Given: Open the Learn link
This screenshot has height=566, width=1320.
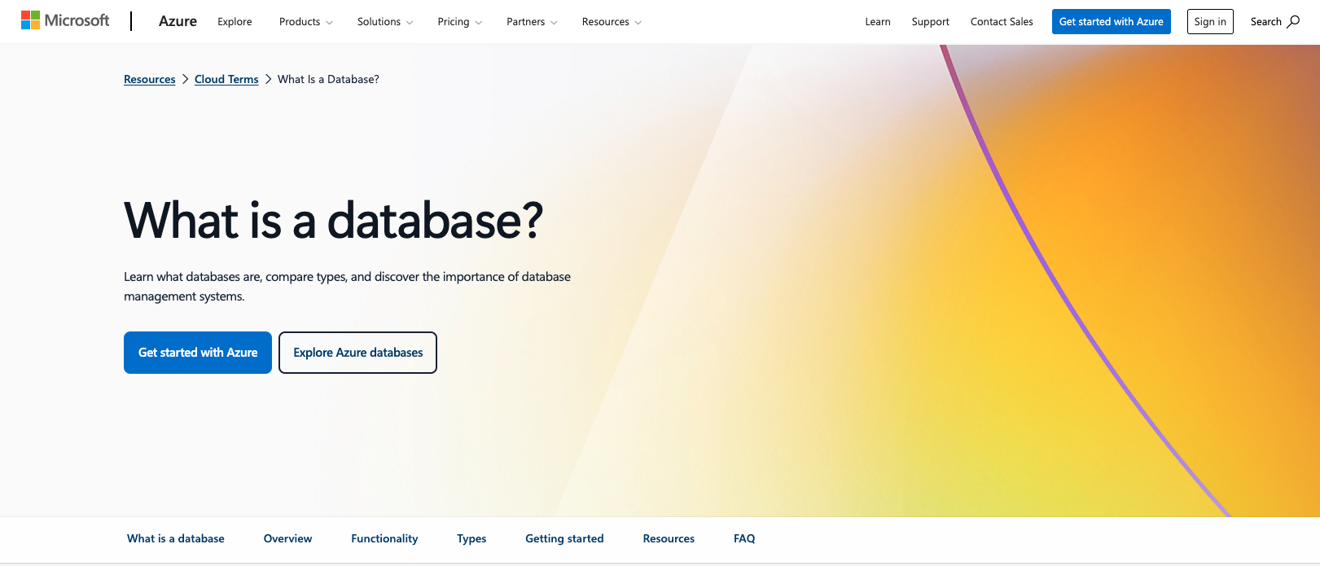Looking at the screenshot, I should tap(878, 22).
